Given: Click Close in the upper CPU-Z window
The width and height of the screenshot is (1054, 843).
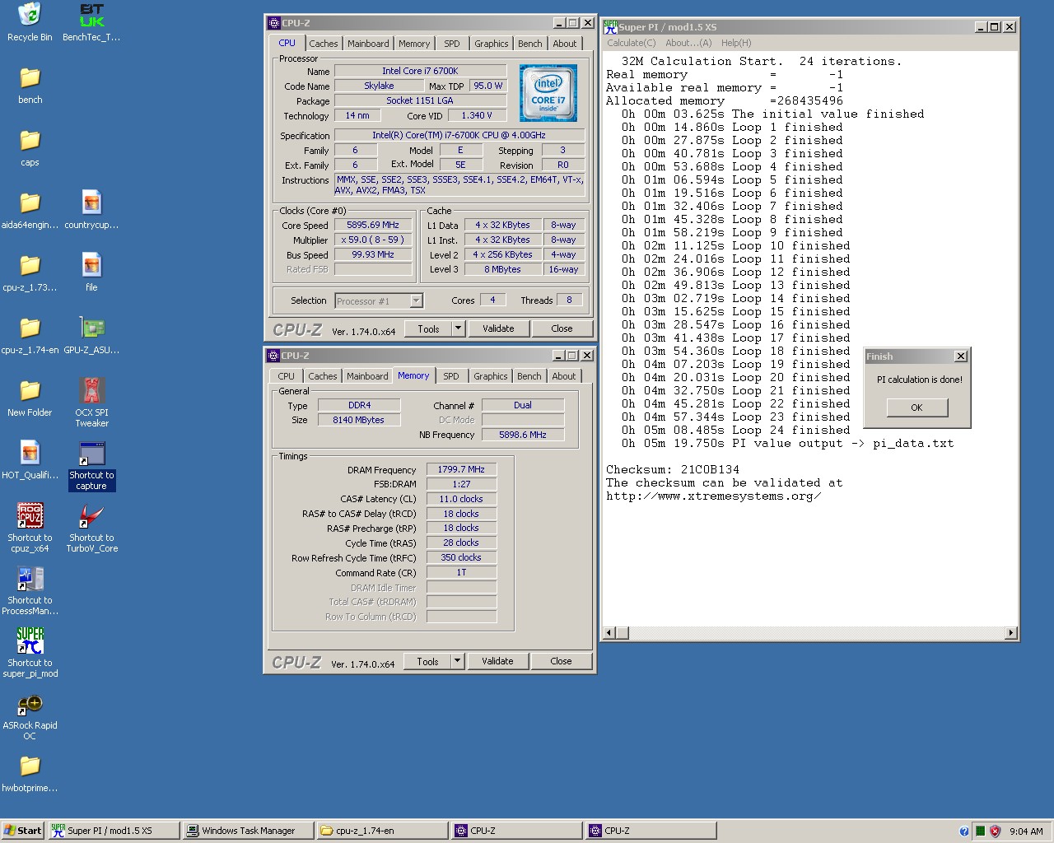Looking at the screenshot, I should pos(562,328).
